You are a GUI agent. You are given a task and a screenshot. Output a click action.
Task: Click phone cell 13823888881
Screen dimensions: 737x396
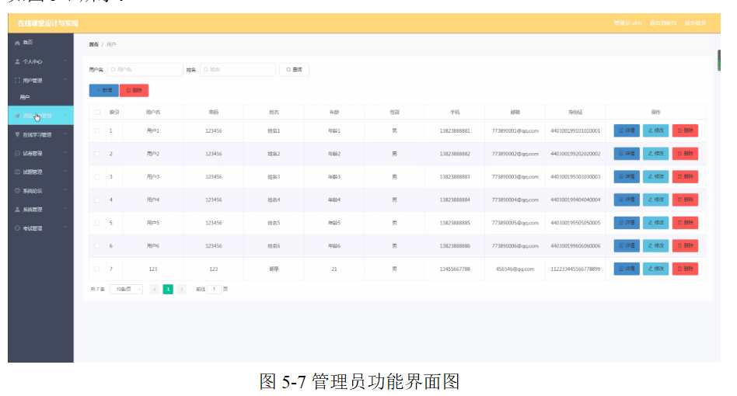point(455,131)
